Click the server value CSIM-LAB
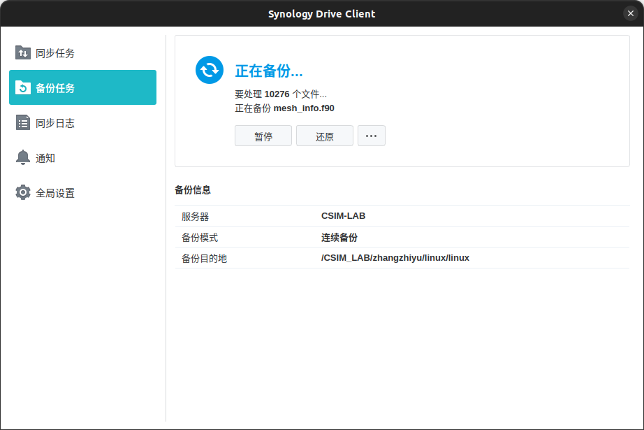 coord(344,216)
